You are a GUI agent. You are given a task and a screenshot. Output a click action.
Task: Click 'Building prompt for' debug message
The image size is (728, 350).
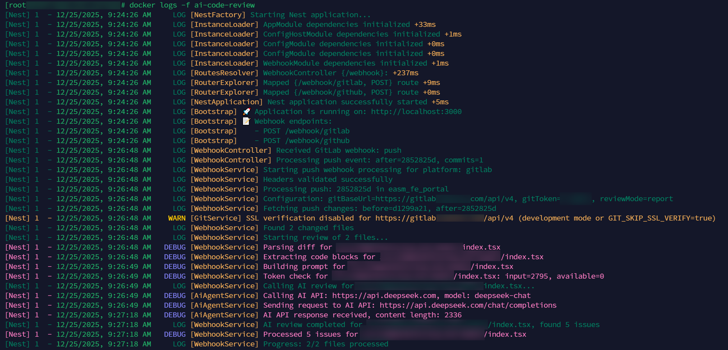pyautogui.click(x=304, y=266)
